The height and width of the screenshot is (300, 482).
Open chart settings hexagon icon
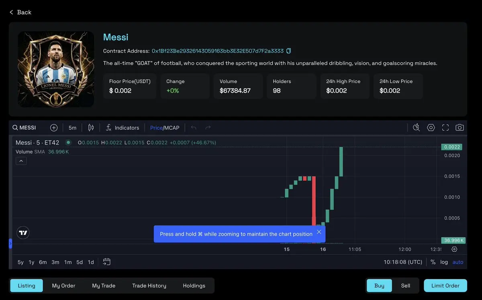(x=431, y=128)
